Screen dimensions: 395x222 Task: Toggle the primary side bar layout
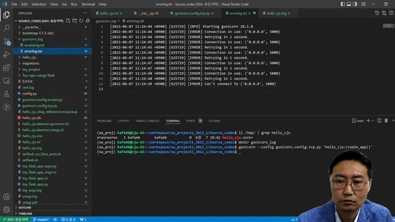[343, 4]
